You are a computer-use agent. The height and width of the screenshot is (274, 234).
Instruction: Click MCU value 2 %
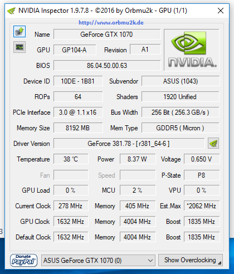coord(138,190)
